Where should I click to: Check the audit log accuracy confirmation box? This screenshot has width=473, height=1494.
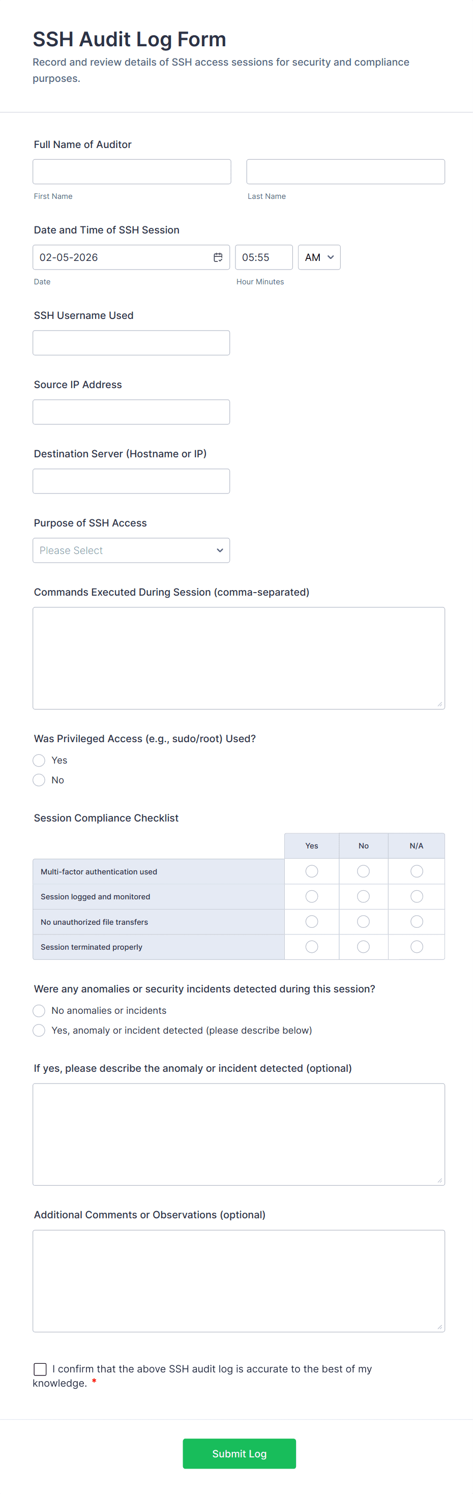click(x=40, y=1369)
